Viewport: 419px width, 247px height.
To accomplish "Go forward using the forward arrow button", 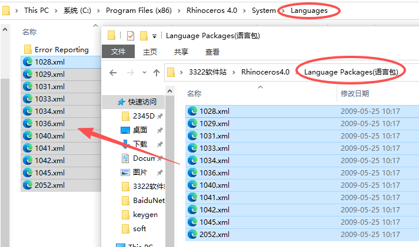I will click(x=131, y=73).
